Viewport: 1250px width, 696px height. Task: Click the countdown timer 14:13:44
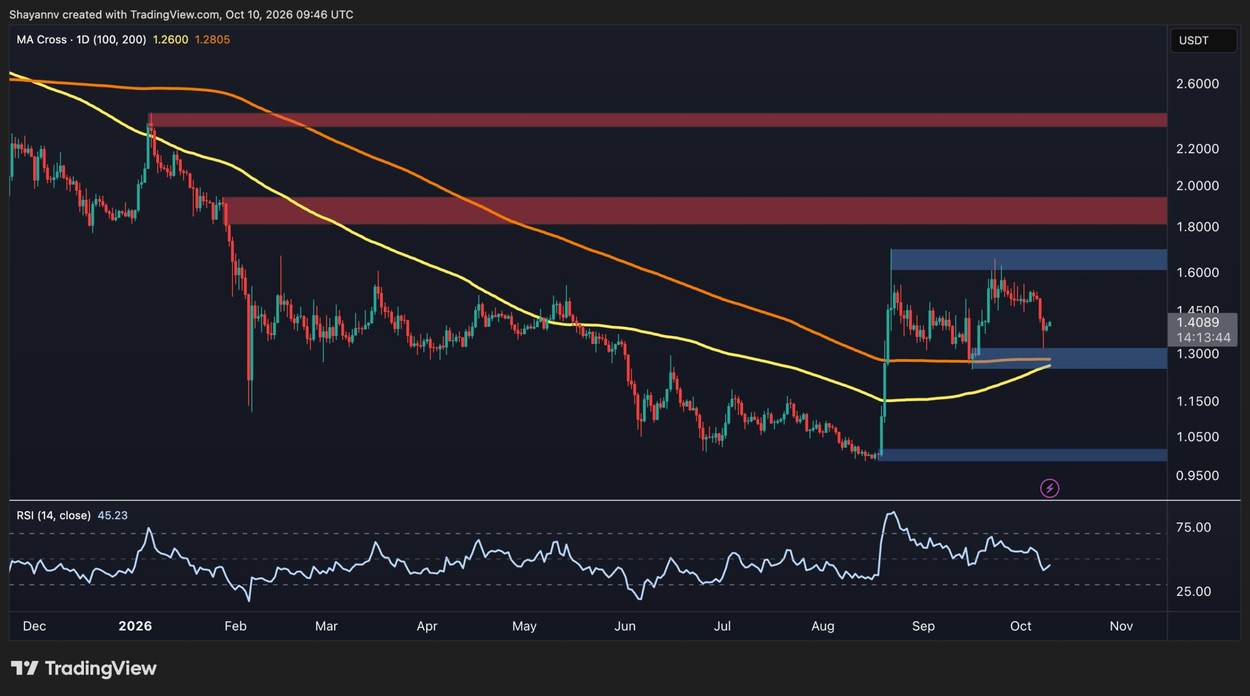click(1203, 337)
